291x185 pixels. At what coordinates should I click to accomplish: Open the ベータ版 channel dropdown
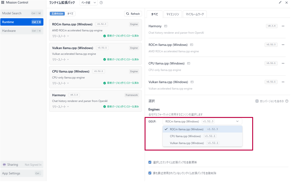[x=88, y=3]
